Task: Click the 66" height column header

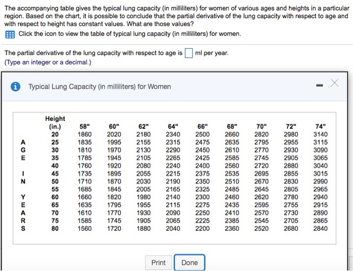Action: coord(202,126)
